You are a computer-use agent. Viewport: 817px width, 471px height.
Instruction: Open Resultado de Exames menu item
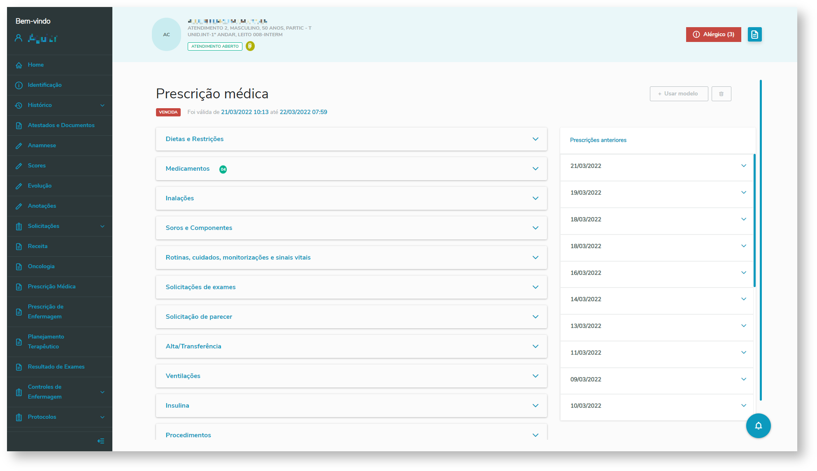click(x=56, y=367)
